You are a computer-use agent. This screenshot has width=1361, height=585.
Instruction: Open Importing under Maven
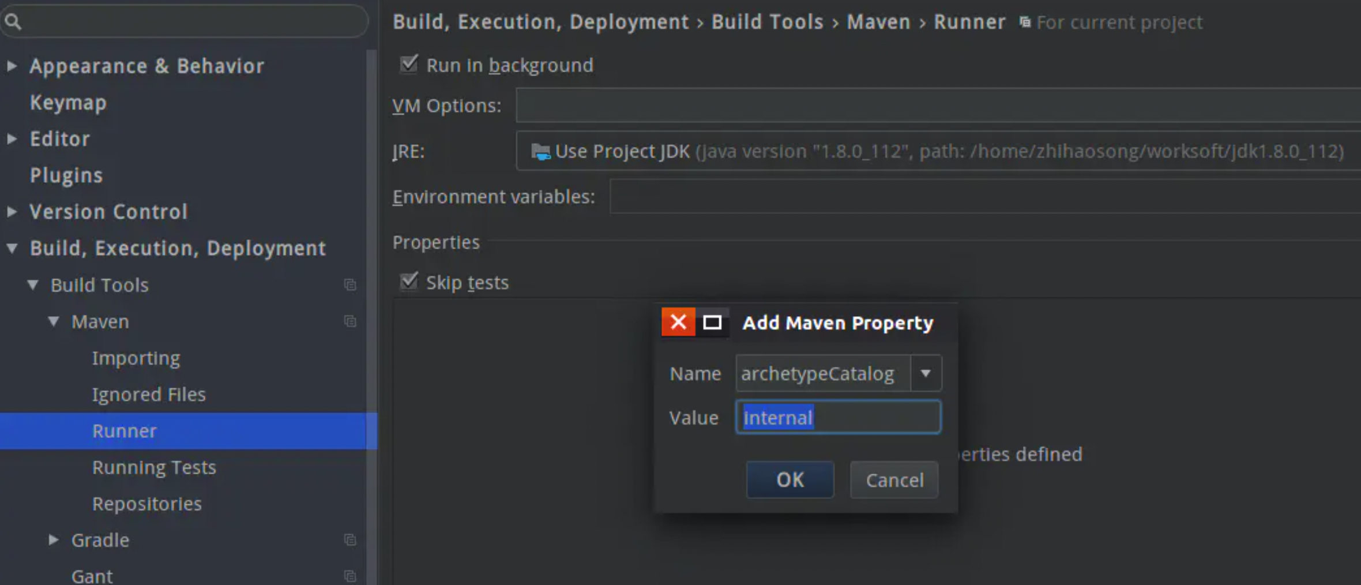coord(136,358)
